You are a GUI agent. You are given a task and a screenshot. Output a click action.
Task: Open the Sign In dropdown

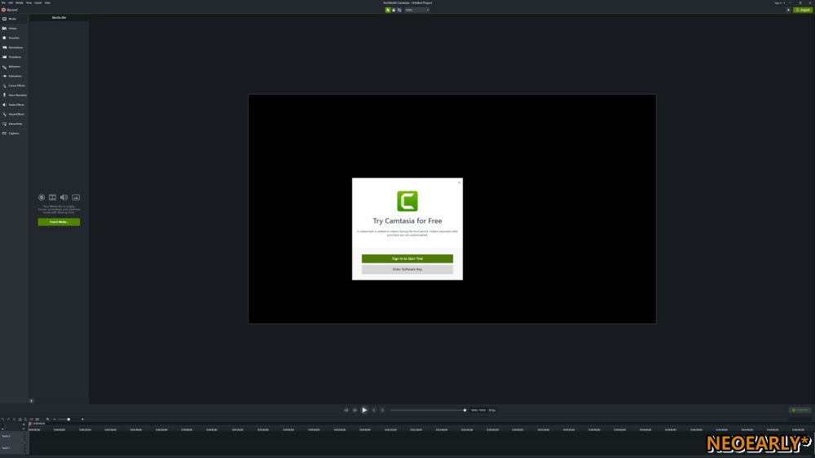779,2
